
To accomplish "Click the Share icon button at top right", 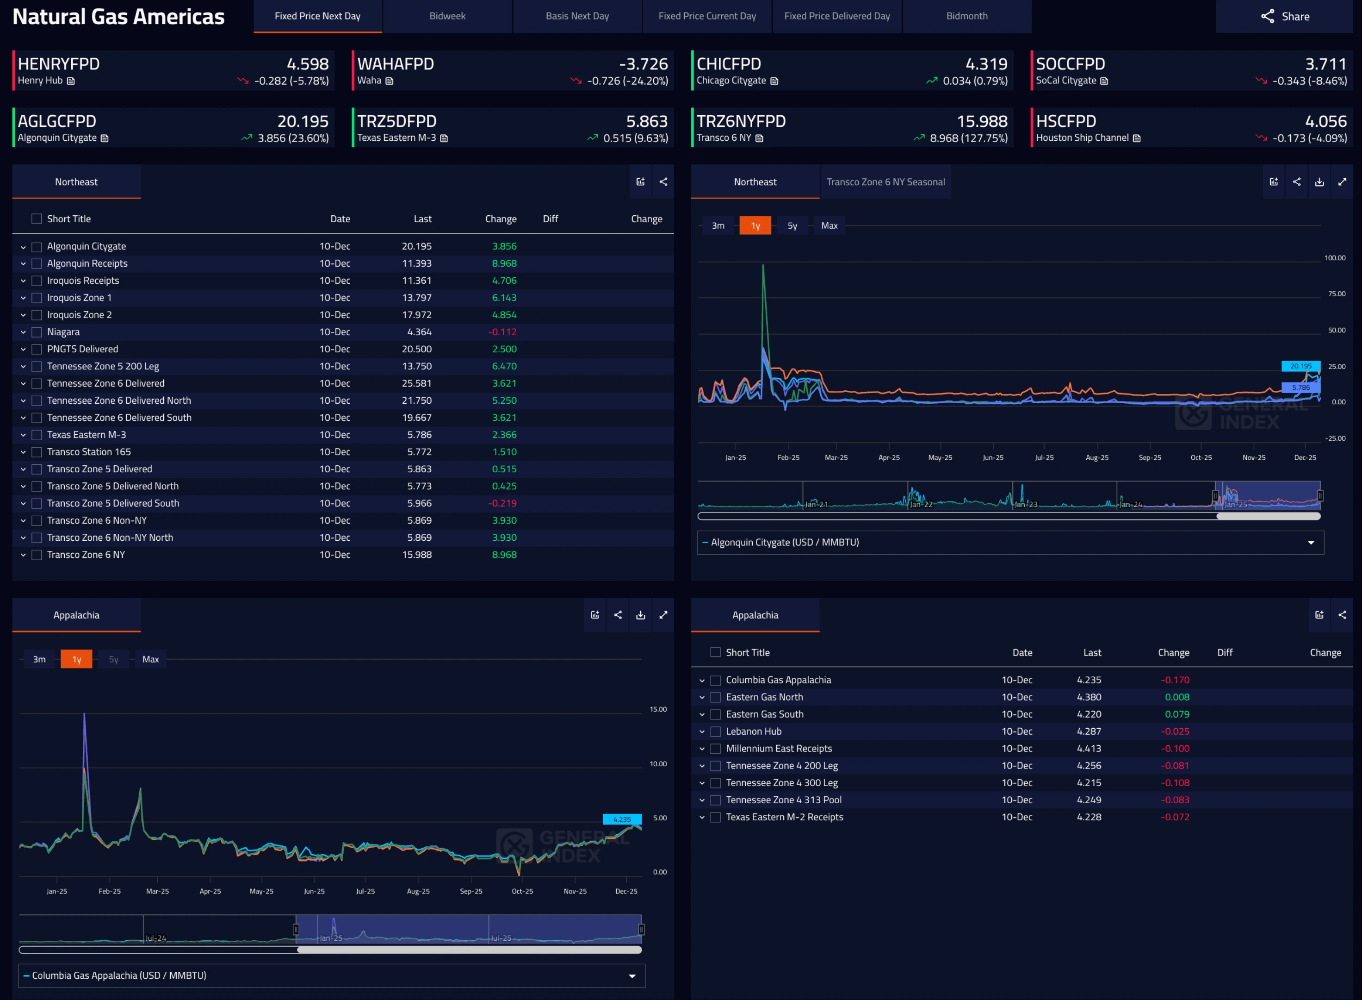I will click(x=1284, y=16).
